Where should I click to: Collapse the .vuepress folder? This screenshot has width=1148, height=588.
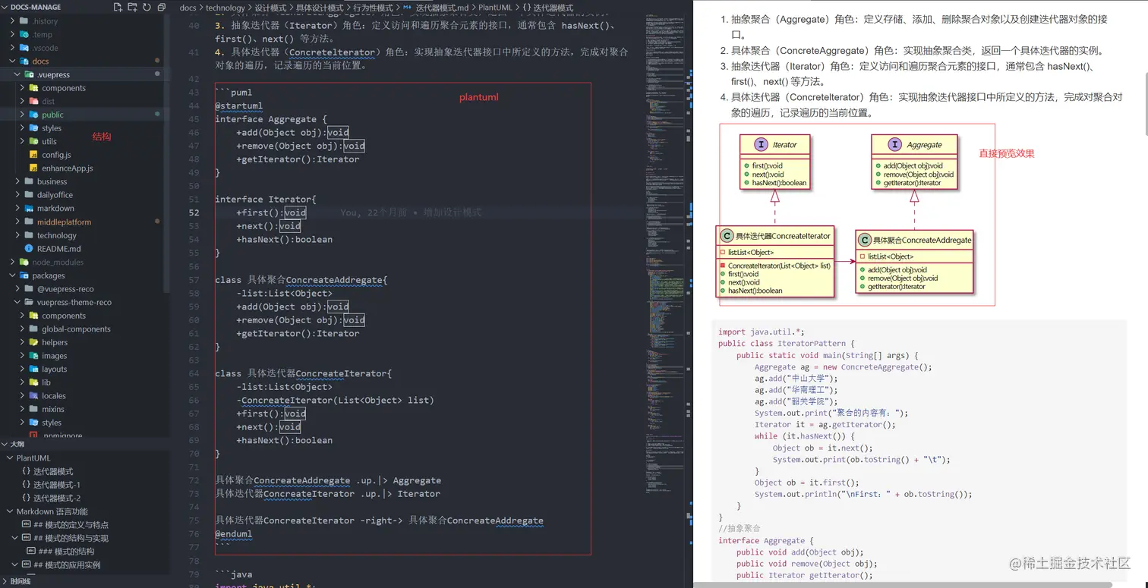[x=17, y=74]
